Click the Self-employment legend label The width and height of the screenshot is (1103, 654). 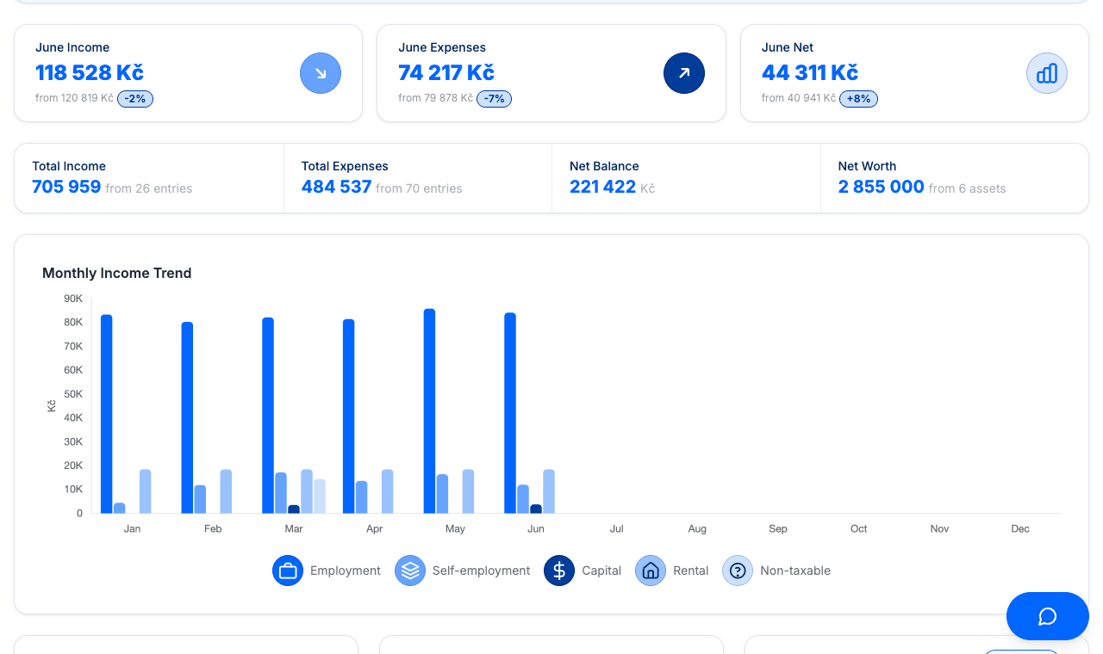[481, 571]
